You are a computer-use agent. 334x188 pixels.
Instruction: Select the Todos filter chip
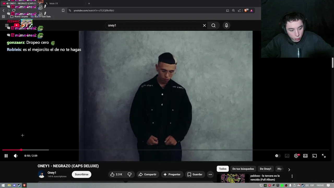[223, 169]
